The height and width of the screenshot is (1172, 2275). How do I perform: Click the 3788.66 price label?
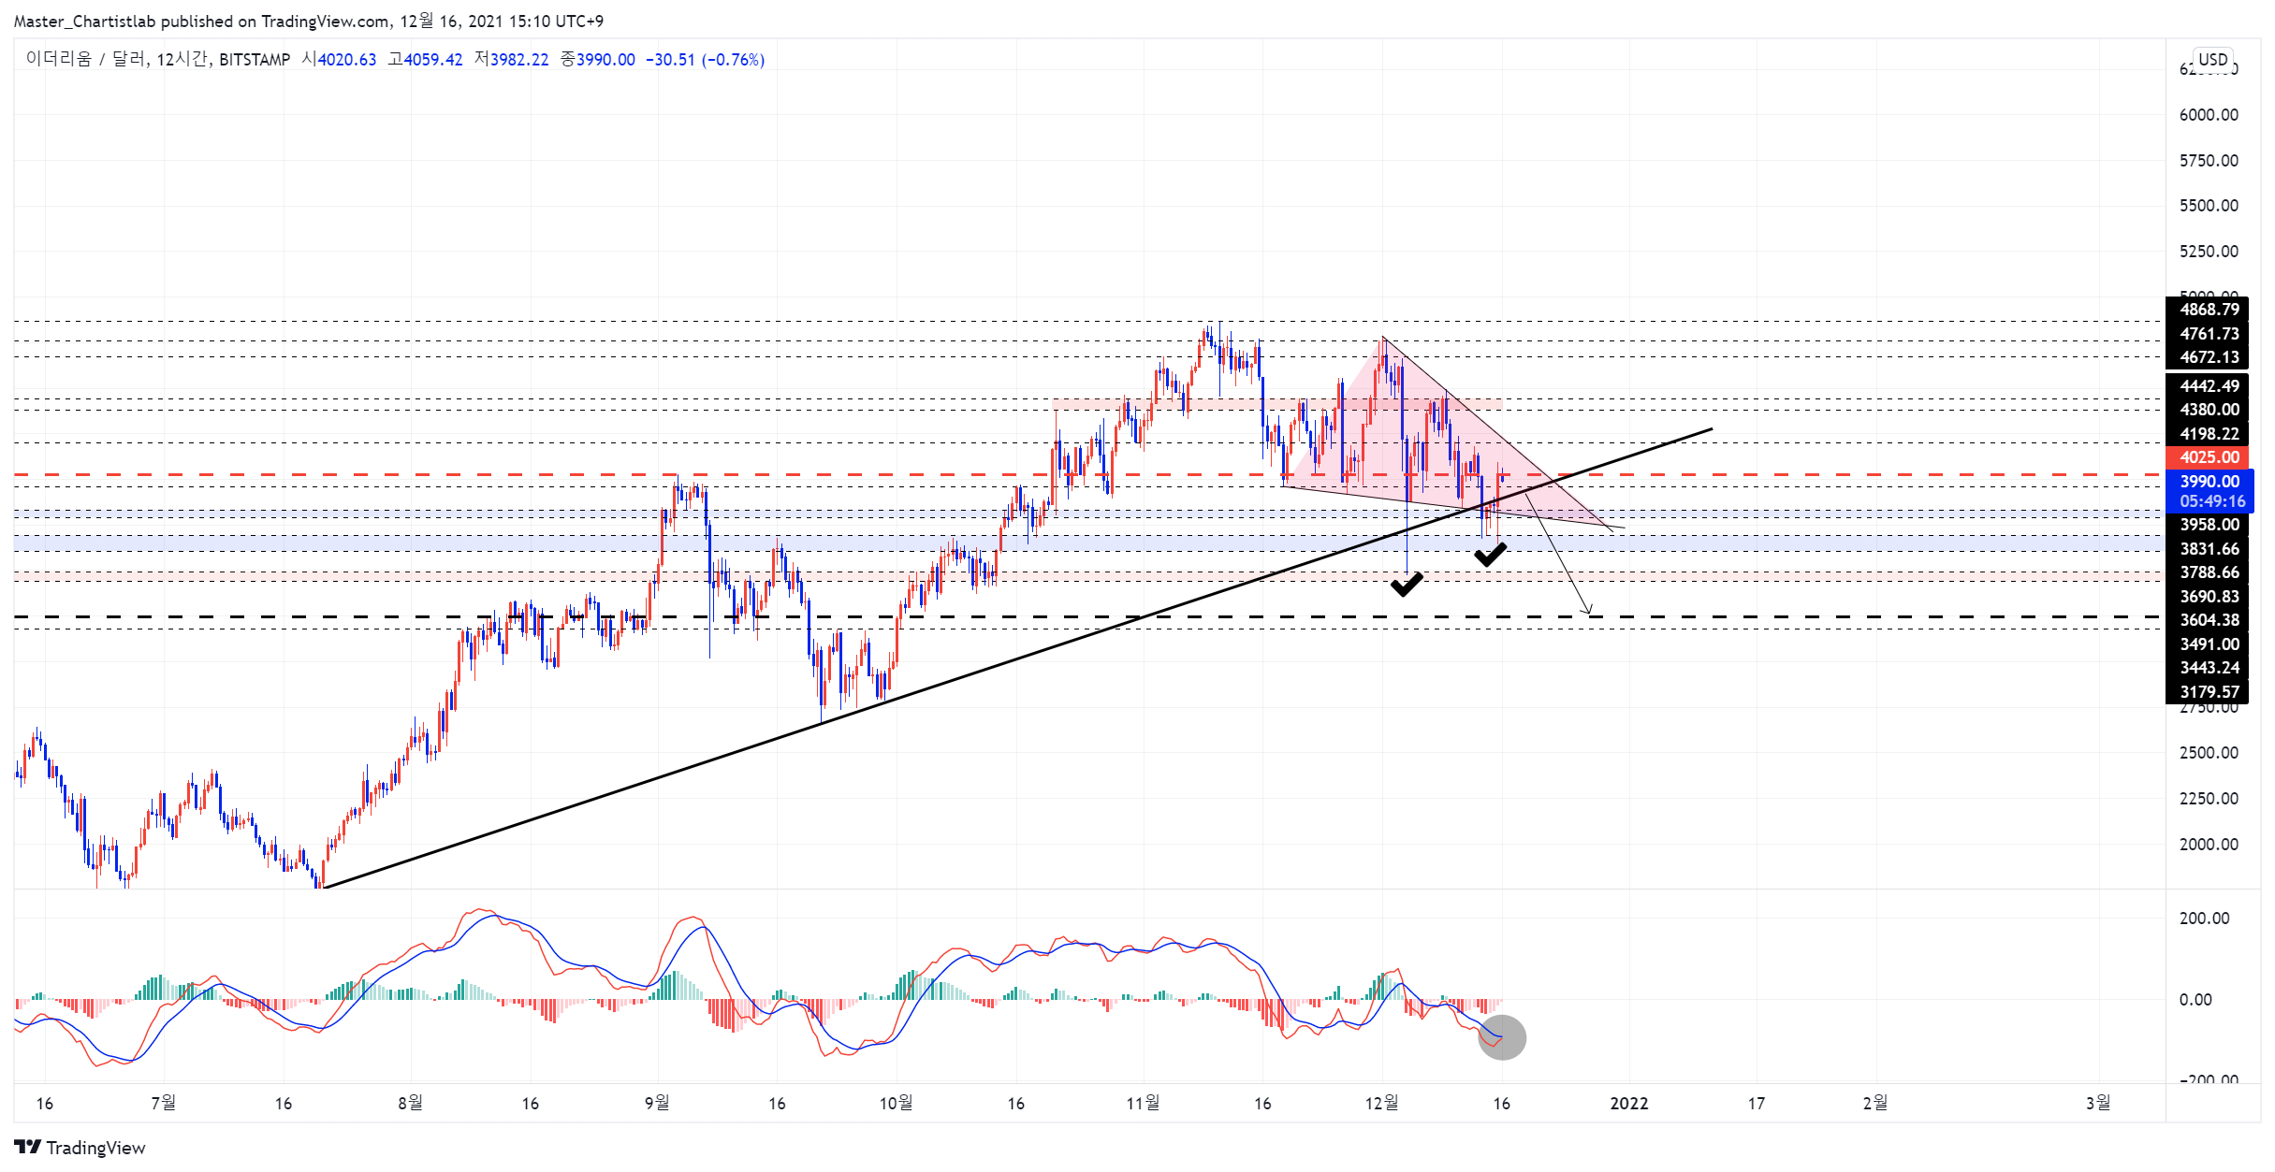2209,572
